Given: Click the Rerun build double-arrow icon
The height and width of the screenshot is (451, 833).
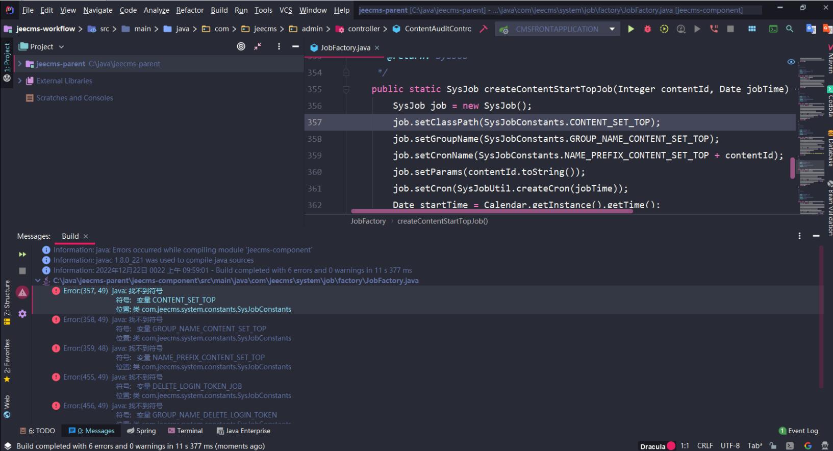Looking at the screenshot, I should click(22, 254).
